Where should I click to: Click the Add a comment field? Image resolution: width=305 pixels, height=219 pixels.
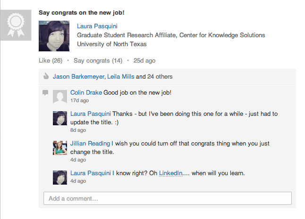tap(167, 198)
